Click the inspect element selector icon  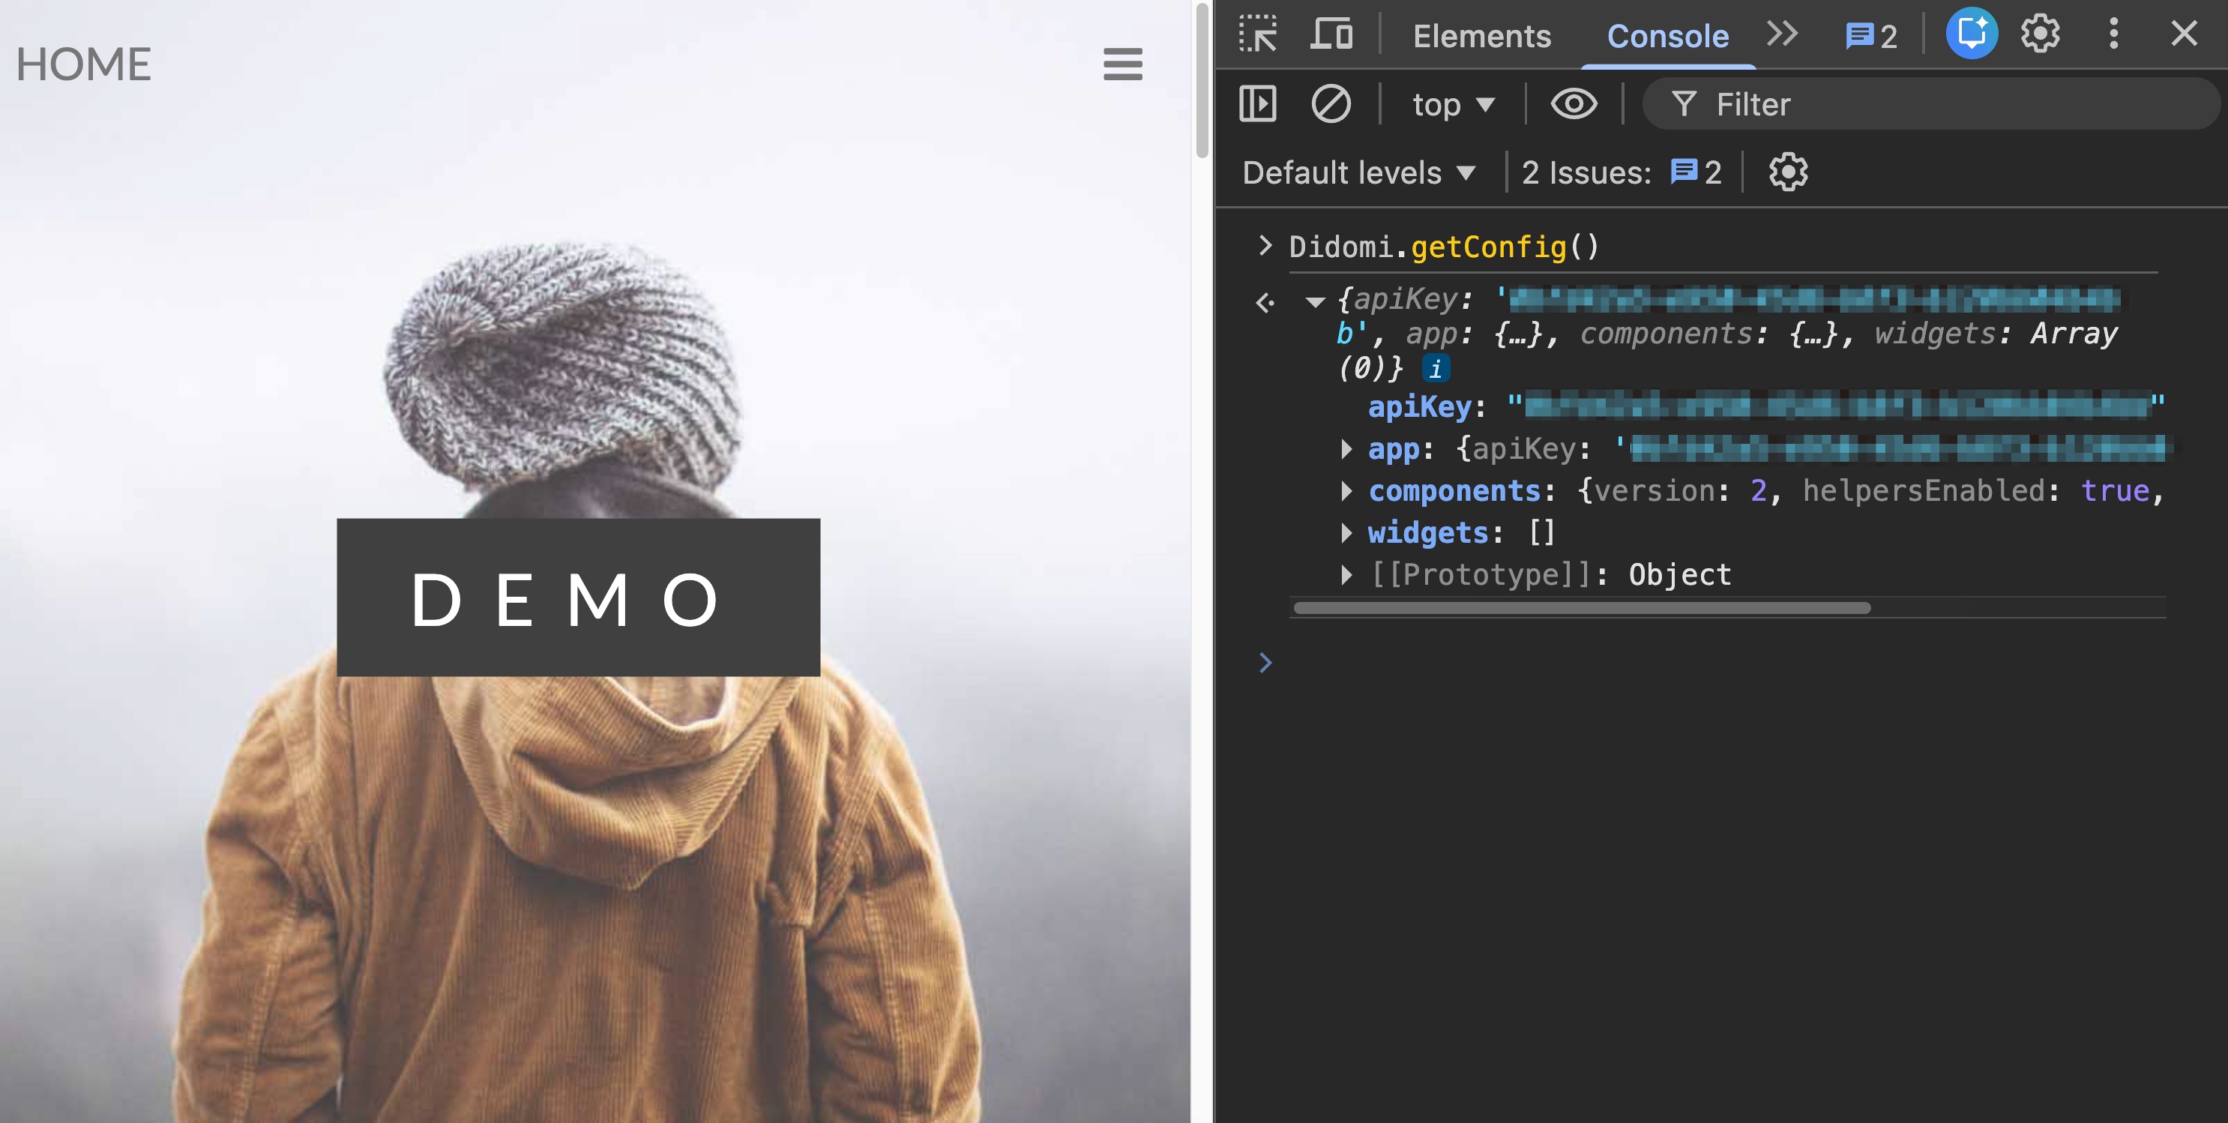[1258, 35]
